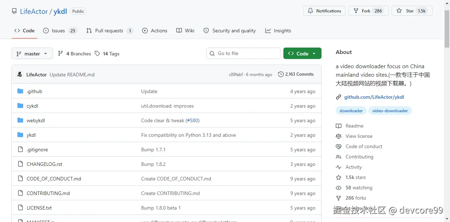The width and height of the screenshot is (450, 222).
Task: Click the Notifications button
Action: (x=324, y=11)
